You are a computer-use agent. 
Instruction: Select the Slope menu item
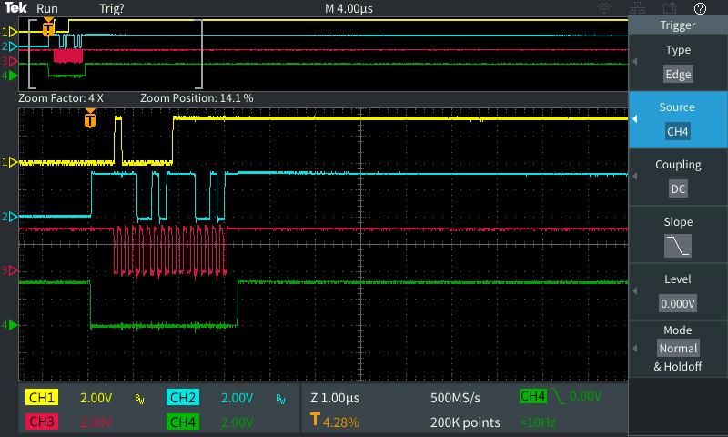(678, 235)
